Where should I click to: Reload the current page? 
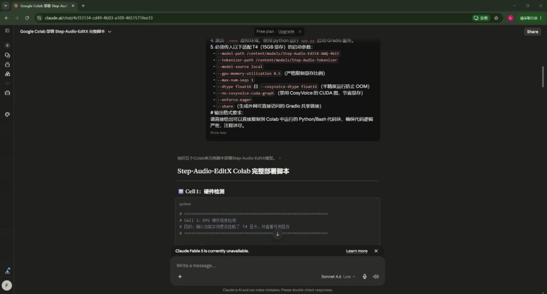(27, 18)
